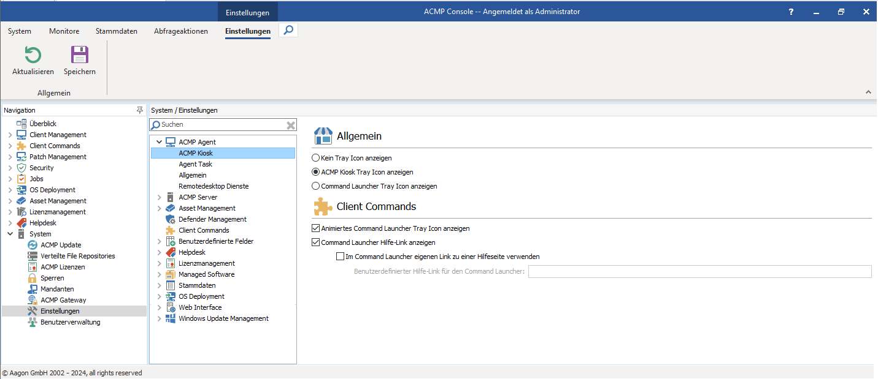Open the ACMP Gateway globe icon

pyautogui.click(x=33, y=299)
